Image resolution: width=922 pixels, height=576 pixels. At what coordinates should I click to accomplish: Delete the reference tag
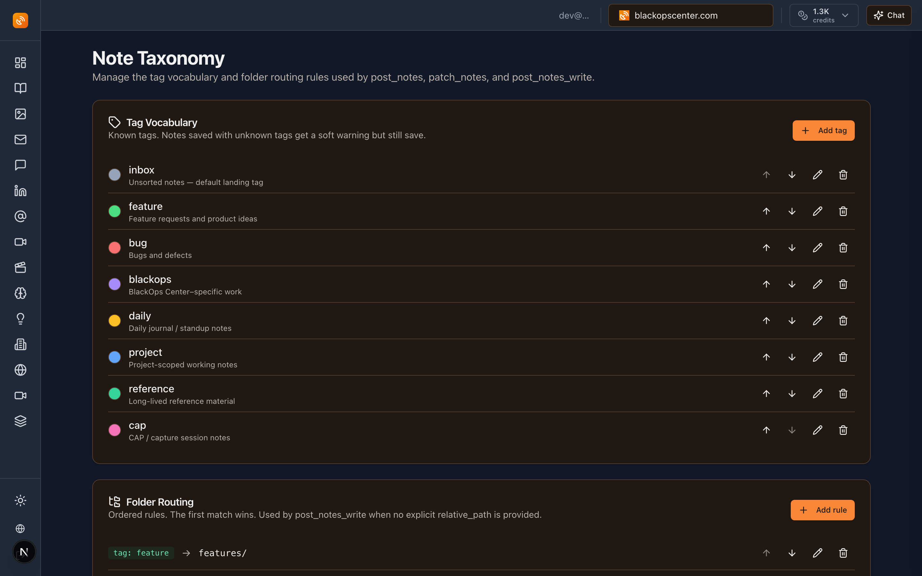843,394
